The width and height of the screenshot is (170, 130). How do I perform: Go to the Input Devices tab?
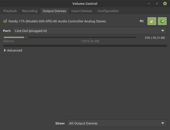pyautogui.click(x=82, y=11)
